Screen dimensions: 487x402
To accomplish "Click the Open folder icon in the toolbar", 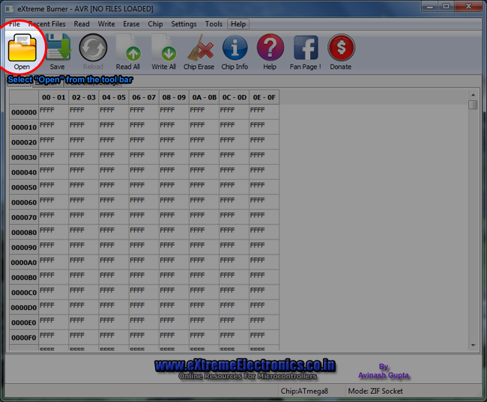I will pos(22,48).
